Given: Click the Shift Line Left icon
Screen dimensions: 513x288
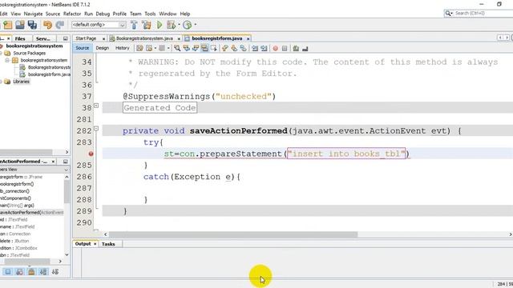Looking at the screenshot, I should (x=255, y=48).
